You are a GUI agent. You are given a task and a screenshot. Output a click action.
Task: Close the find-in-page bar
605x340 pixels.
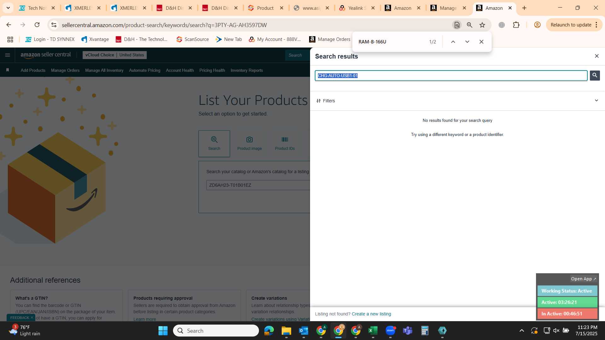(481, 42)
